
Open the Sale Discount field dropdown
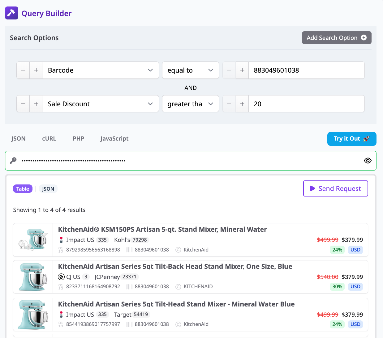pyautogui.click(x=101, y=104)
